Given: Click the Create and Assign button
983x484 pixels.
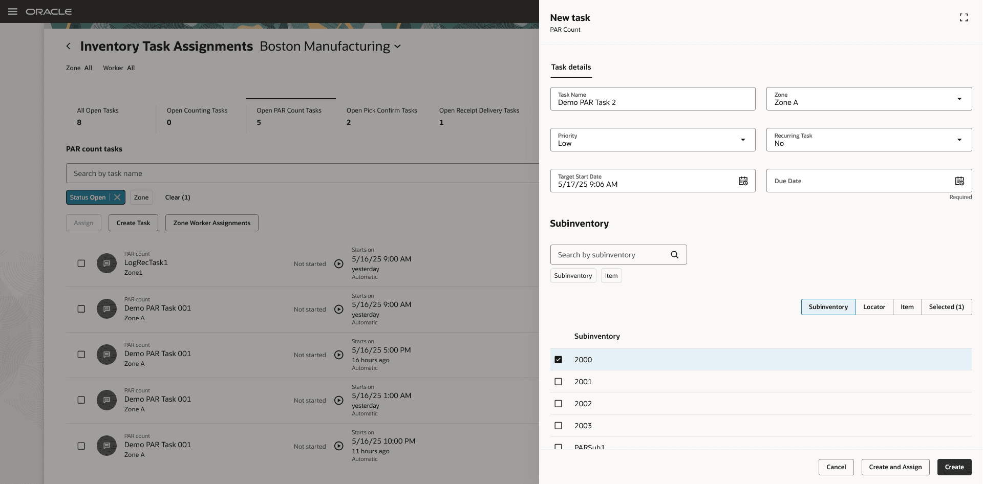Looking at the screenshot, I should (895, 467).
